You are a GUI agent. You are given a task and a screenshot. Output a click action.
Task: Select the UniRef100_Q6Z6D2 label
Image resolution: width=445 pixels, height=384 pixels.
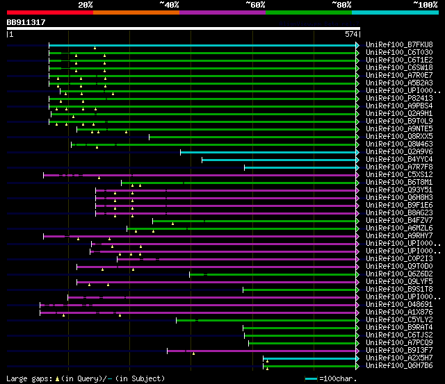point(399,274)
